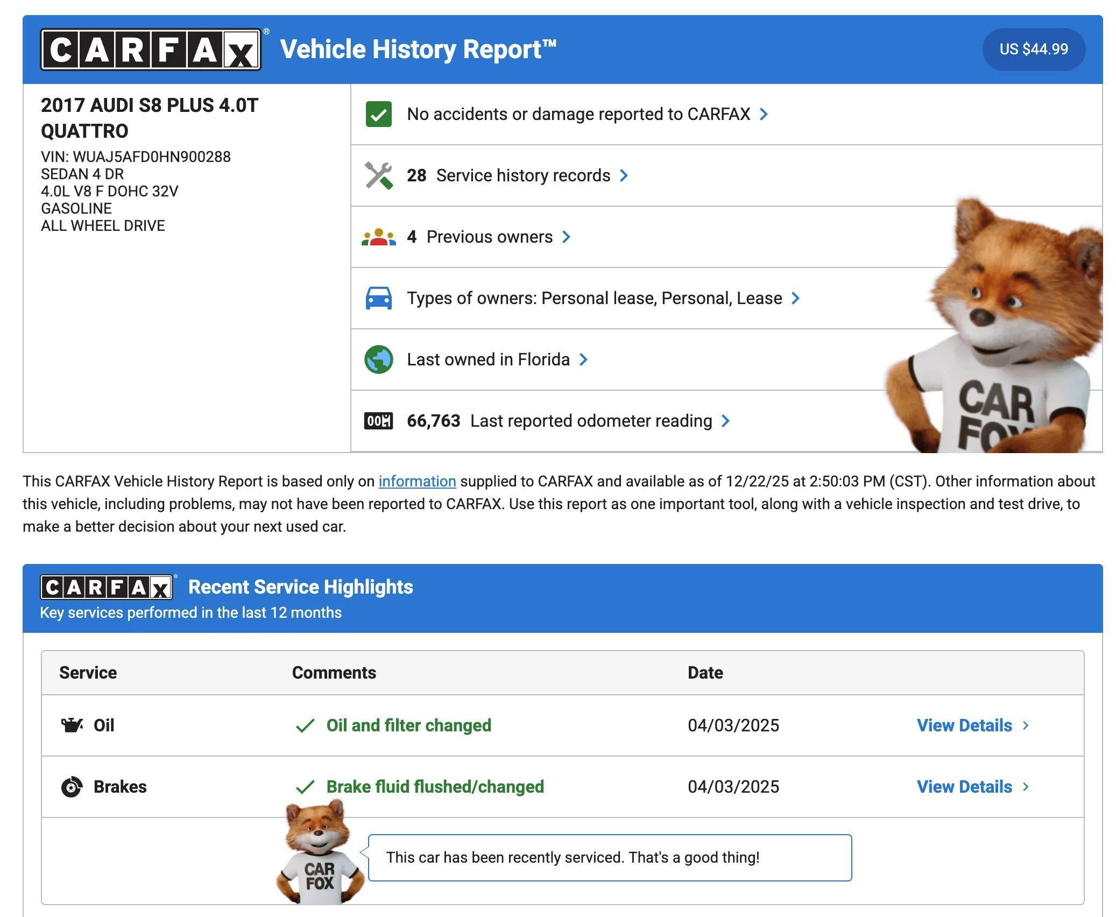The width and height of the screenshot is (1116, 917).
Task: Click the brake disc icon beside Brakes
Action: (72, 787)
